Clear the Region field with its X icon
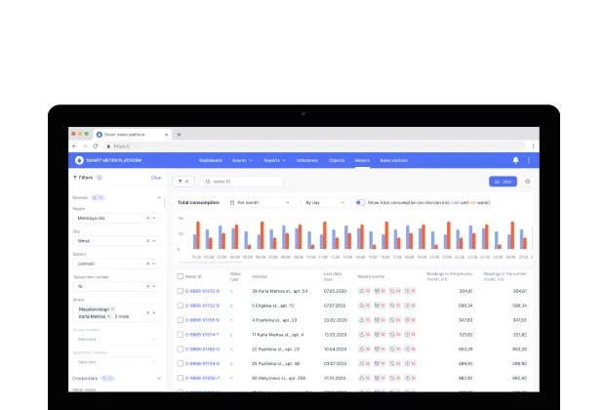The height and width of the screenshot is (410, 605). click(x=148, y=218)
